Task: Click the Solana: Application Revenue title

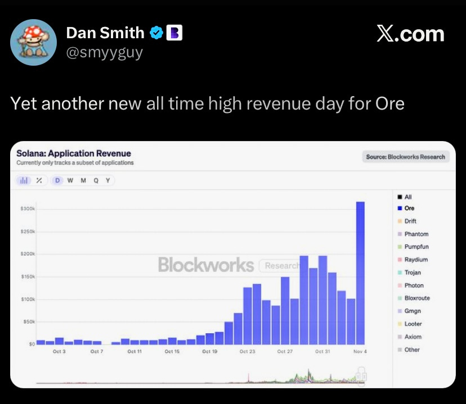Action: pos(74,153)
